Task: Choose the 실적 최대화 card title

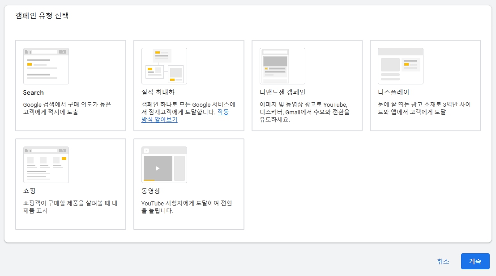Action: pos(158,92)
